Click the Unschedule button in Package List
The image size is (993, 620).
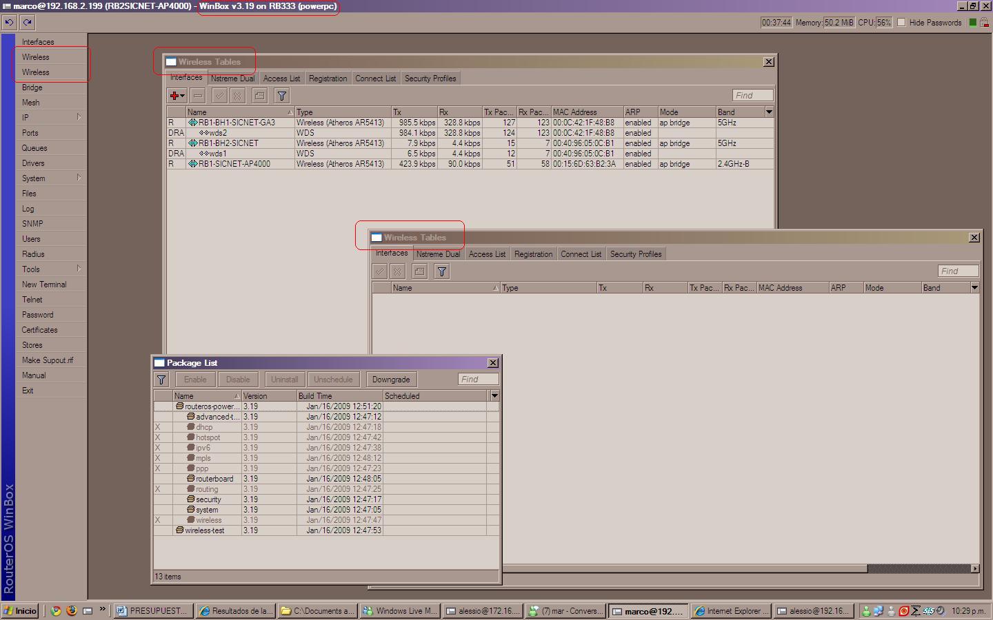point(333,380)
